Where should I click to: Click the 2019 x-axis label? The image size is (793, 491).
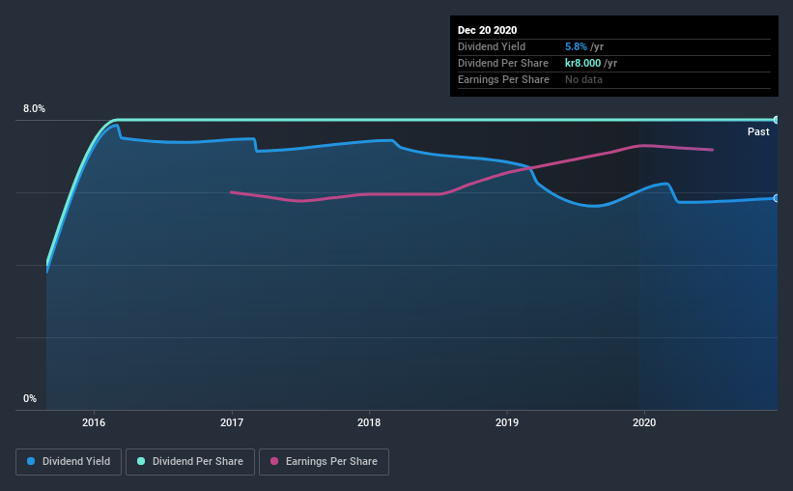[x=507, y=422]
